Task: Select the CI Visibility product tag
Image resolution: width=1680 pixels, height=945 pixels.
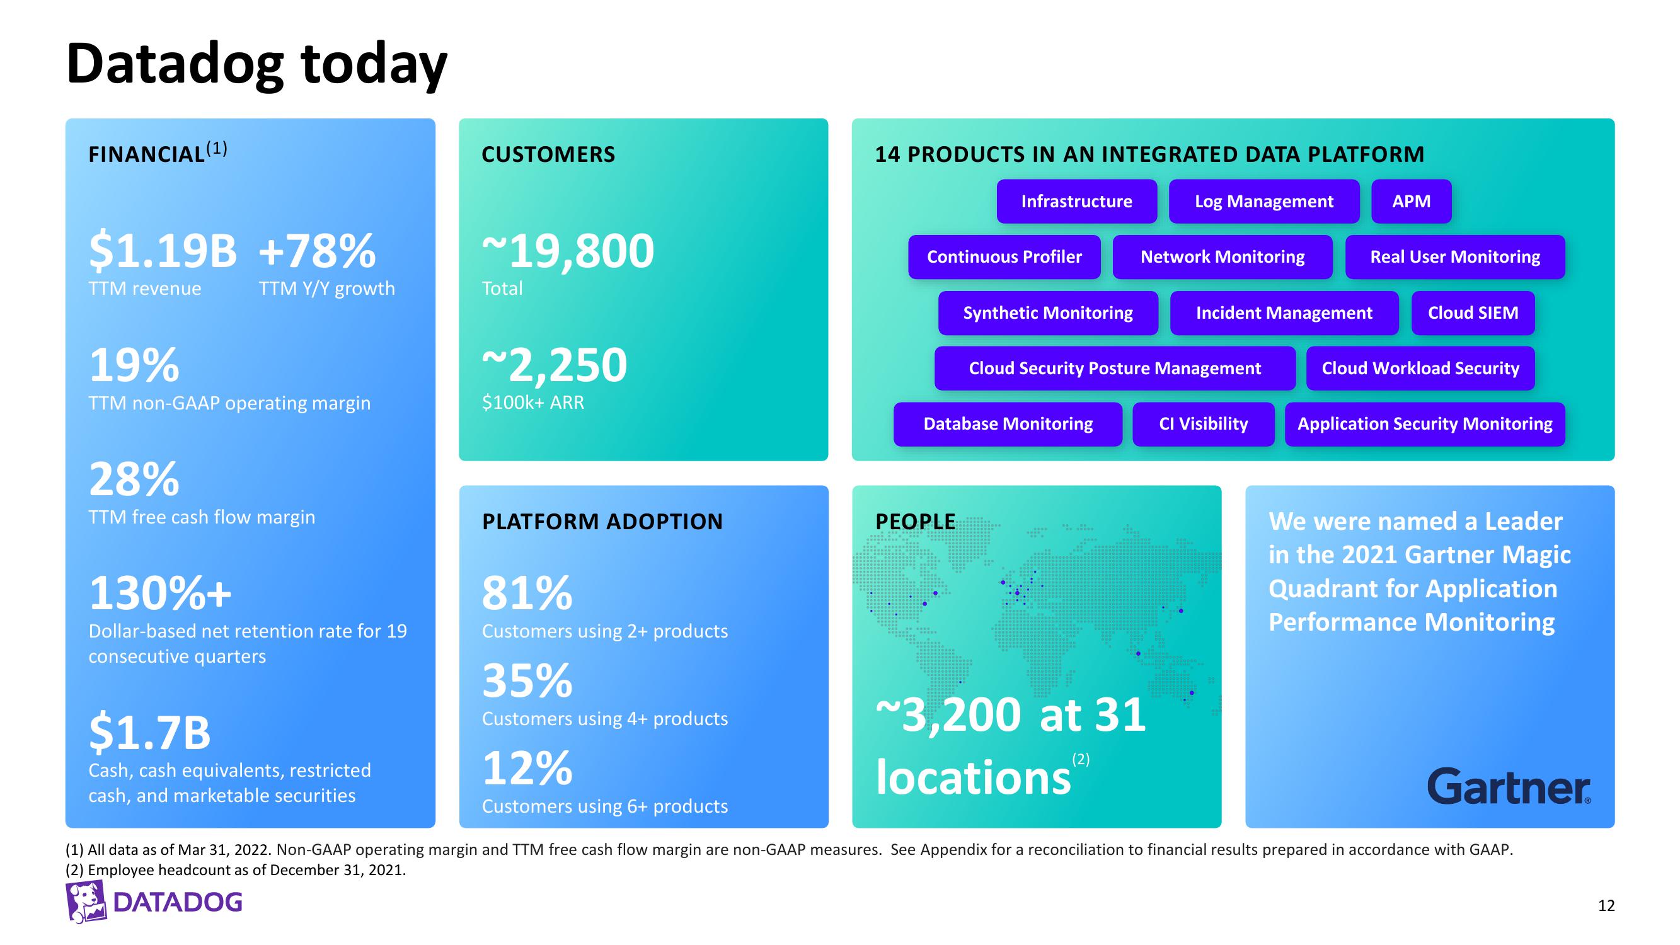Action: click(1205, 423)
